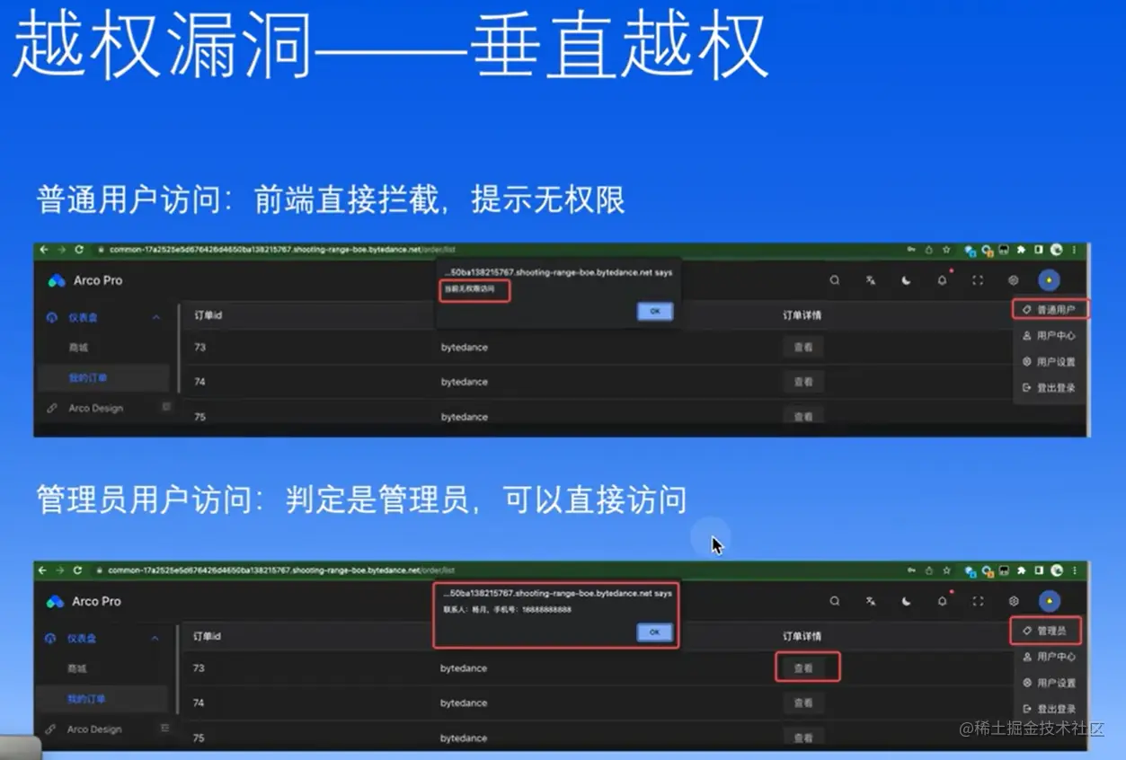
Task: Click 订单详情 column header in 管理员 table
Action: (x=801, y=636)
